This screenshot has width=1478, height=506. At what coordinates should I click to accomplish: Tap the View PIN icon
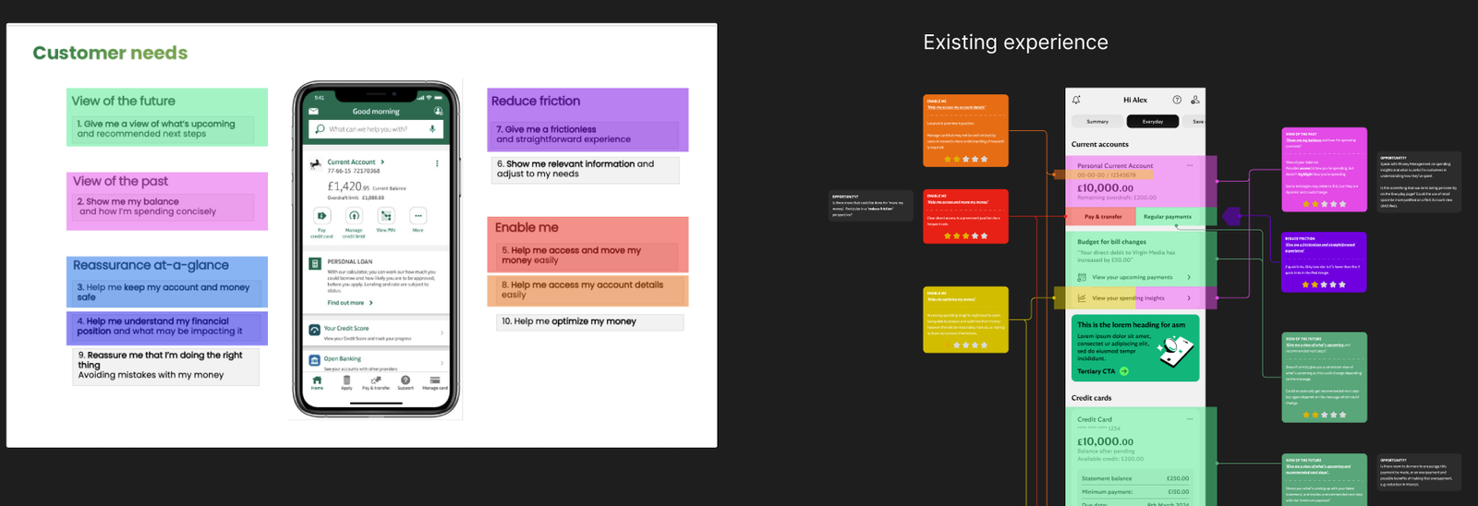(x=386, y=215)
